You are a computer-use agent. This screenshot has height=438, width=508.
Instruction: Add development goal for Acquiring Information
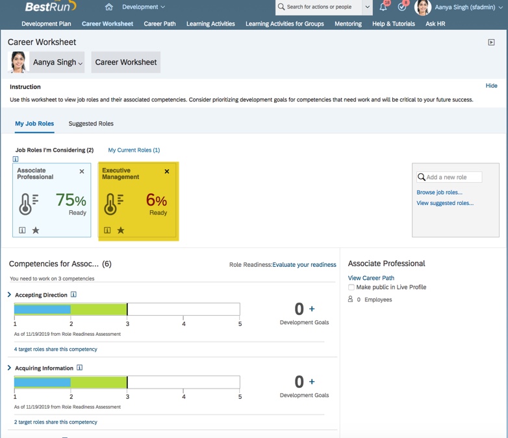(x=312, y=382)
